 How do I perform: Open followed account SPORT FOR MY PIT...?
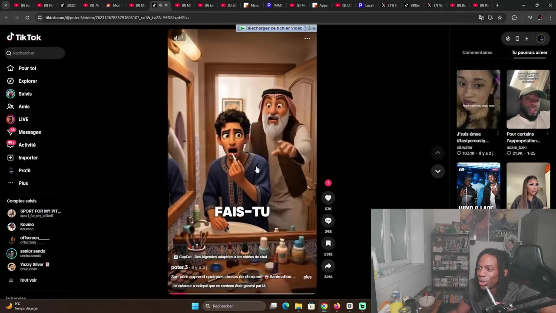[x=35, y=213]
